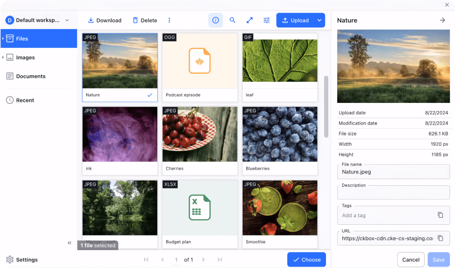Open the three-dots more actions menu
Image resolution: width=455 pixels, height=268 pixels.
pos(170,20)
